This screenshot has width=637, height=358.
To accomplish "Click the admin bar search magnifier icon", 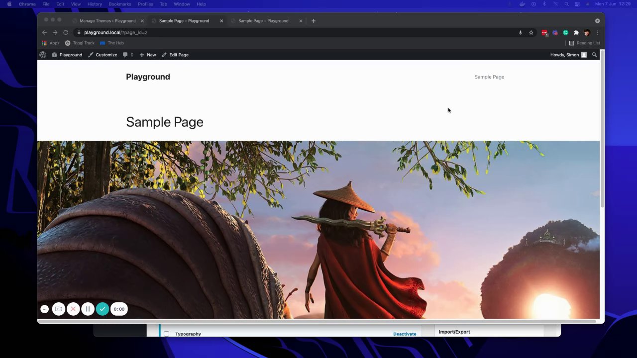I will (594, 55).
